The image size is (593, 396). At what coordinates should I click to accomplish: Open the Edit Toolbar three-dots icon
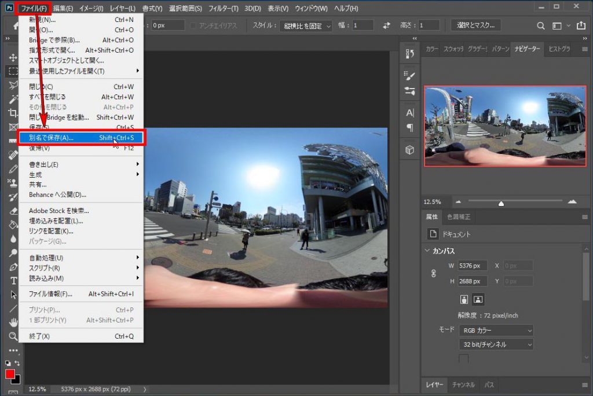coord(13,350)
